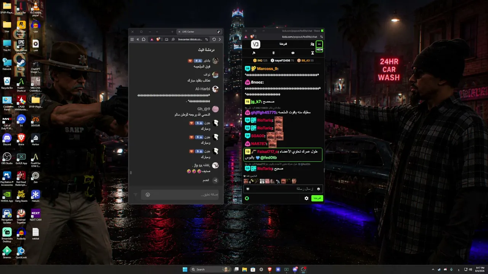Image resolution: width=488 pixels, height=274 pixels.
Task: Click username NA6787 in Kick chat
Action: click(x=258, y=144)
